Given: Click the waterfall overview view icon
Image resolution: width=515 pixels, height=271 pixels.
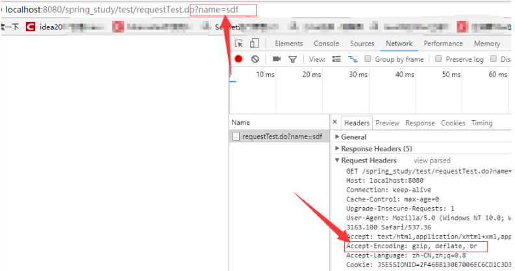Looking at the screenshot, I should (x=353, y=59).
